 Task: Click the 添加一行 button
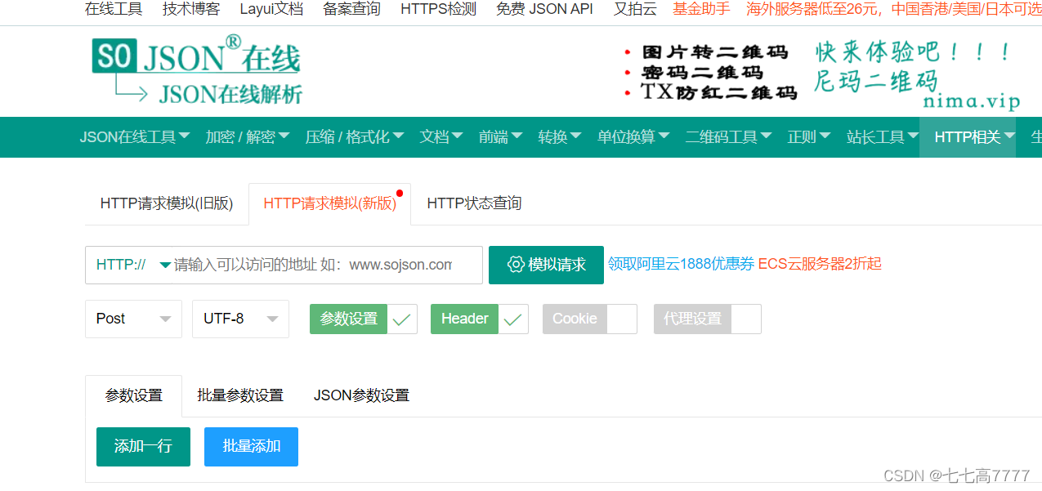(x=143, y=447)
